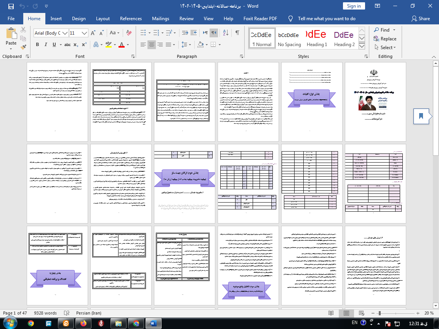Switch to the References tab

(131, 18)
